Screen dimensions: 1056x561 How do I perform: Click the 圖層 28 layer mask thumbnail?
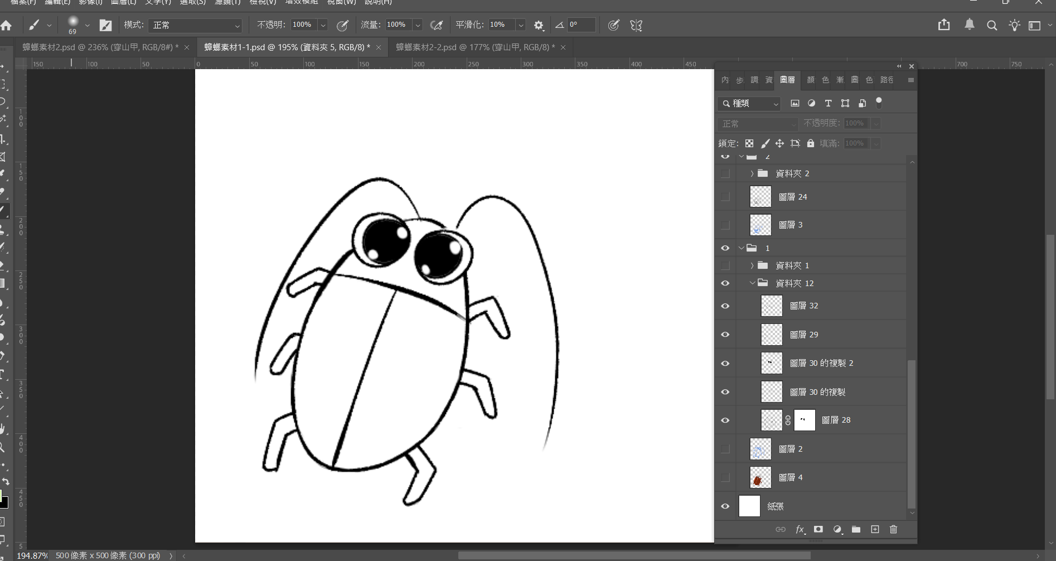(x=805, y=420)
